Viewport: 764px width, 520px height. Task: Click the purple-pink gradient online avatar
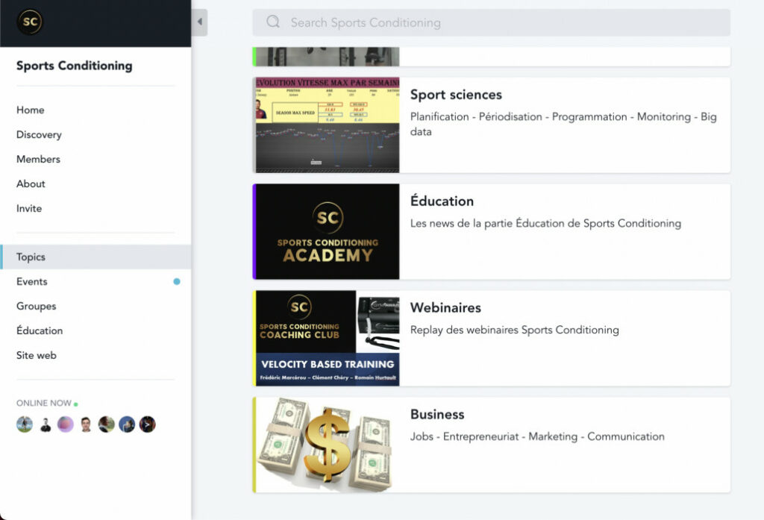point(66,425)
